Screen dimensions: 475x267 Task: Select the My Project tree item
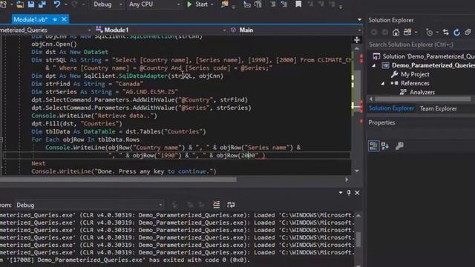click(410, 74)
